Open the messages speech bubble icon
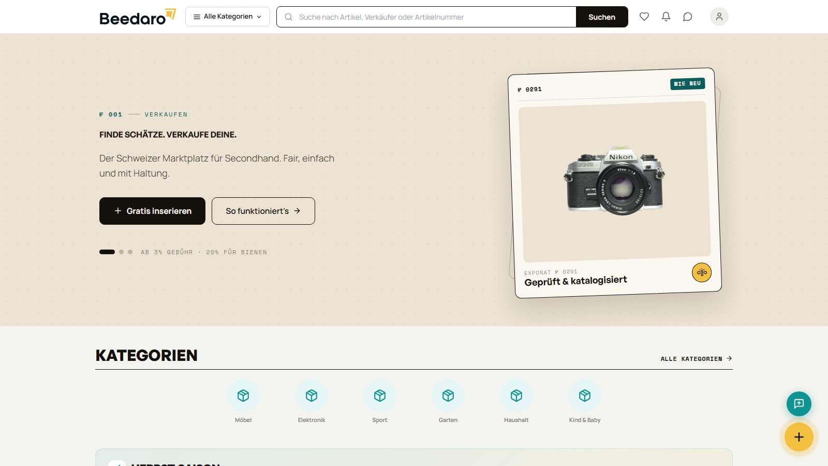 [688, 17]
